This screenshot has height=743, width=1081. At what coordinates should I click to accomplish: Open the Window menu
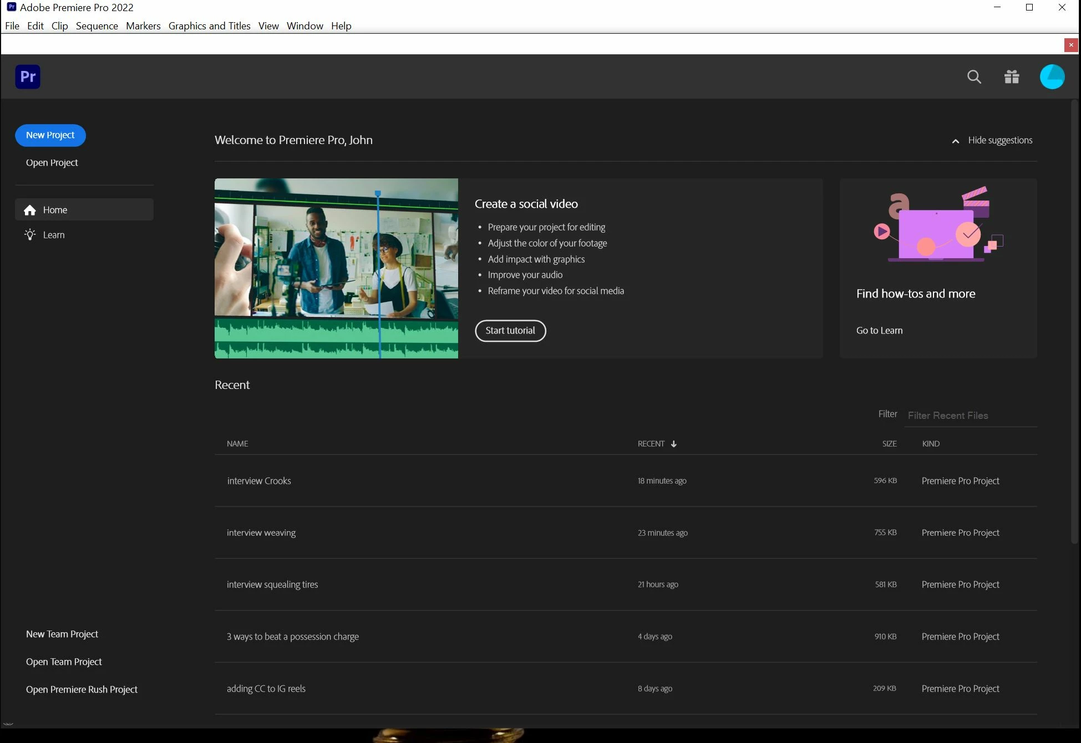coord(304,26)
